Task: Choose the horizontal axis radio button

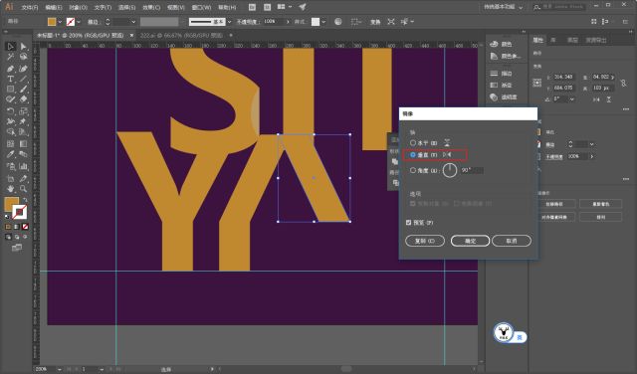Action: (413, 143)
